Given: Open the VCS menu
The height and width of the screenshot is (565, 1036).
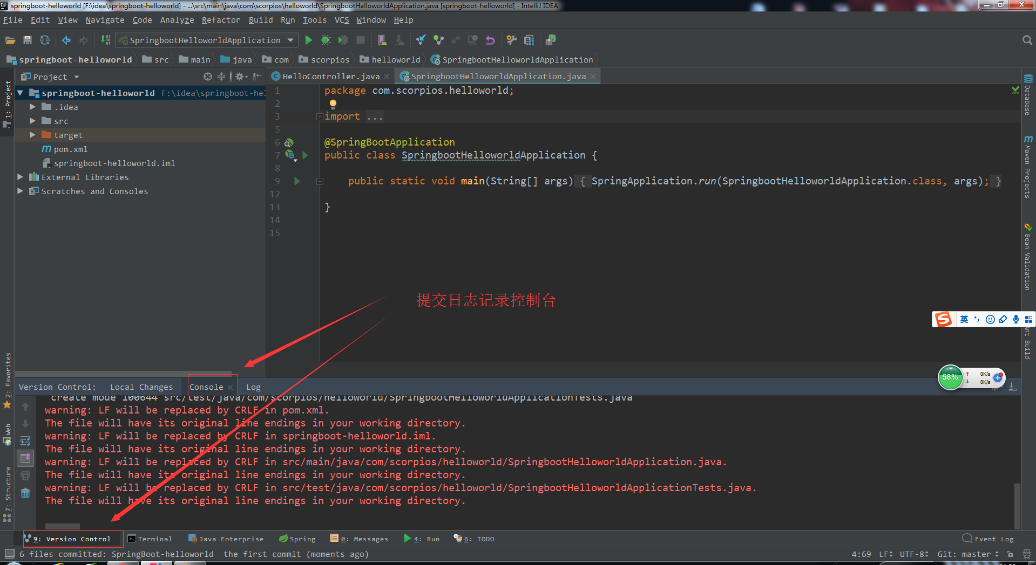Looking at the screenshot, I should [342, 20].
